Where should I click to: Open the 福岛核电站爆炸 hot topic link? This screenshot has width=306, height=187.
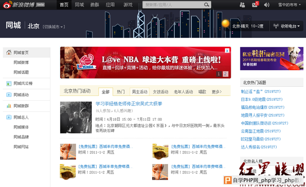[x=262, y=107]
